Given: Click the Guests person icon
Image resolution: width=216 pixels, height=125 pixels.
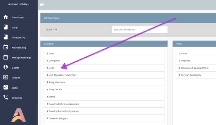Looking at the screenshot, I should click(x=6, y=67).
